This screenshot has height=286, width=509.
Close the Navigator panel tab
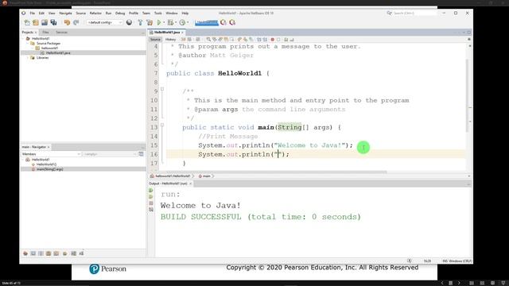(49, 147)
